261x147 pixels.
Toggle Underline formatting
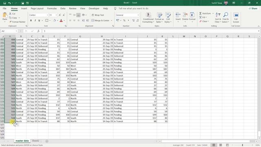(39, 20)
